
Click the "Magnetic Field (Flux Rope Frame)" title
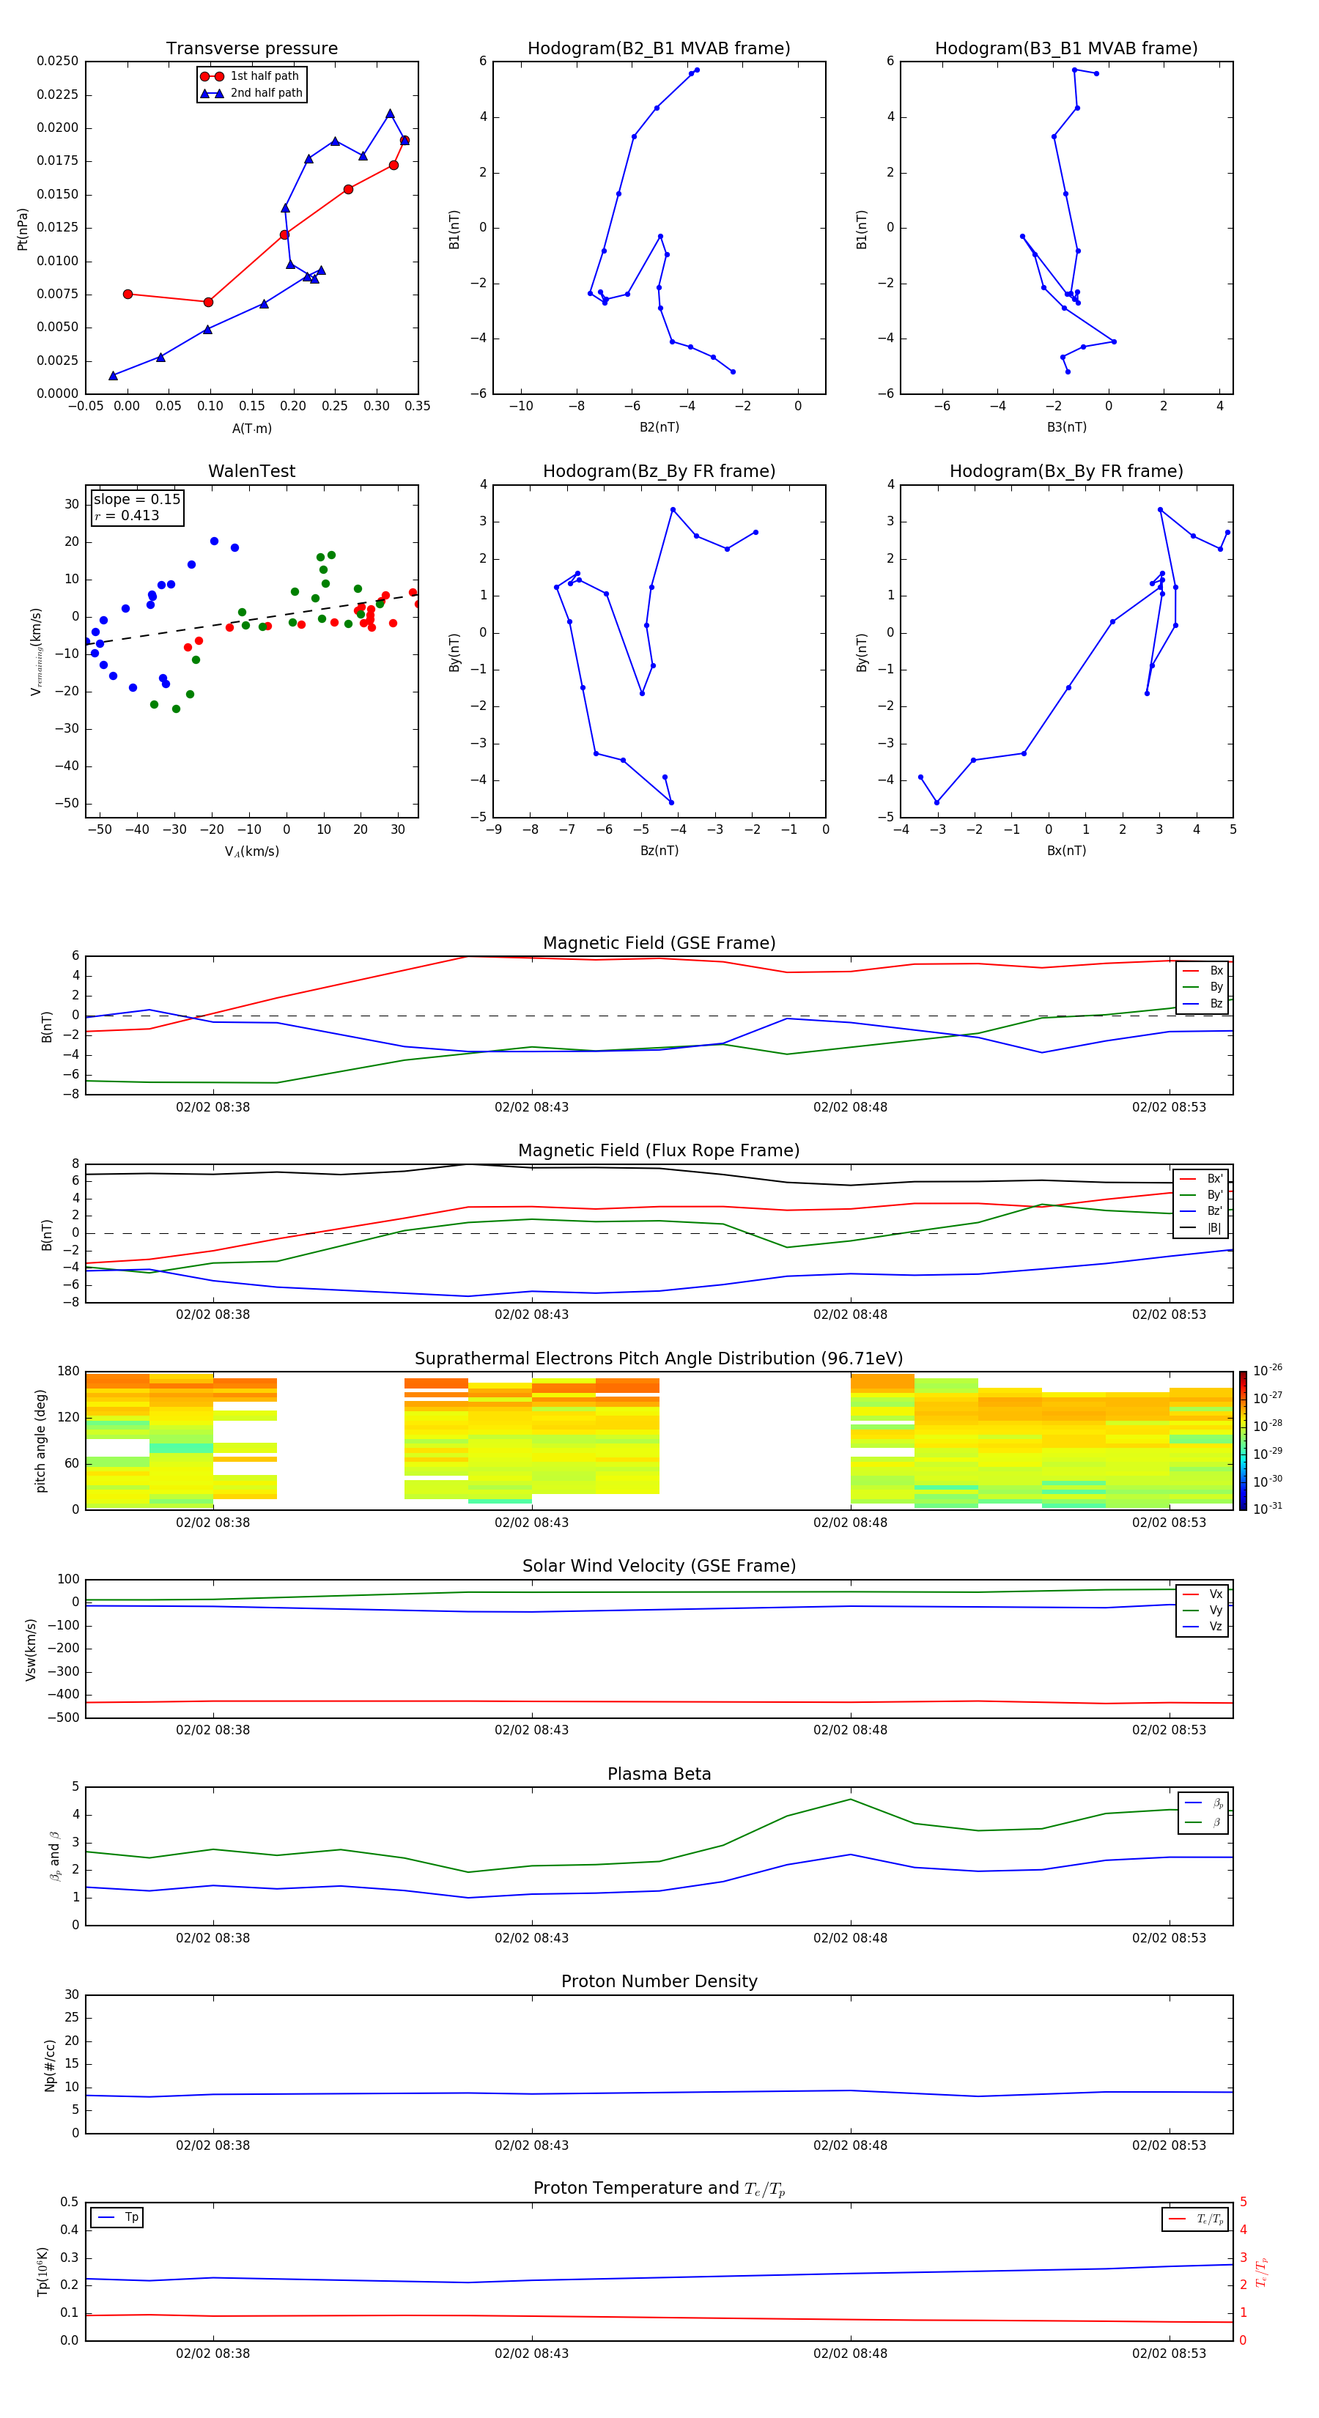point(659,1151)
